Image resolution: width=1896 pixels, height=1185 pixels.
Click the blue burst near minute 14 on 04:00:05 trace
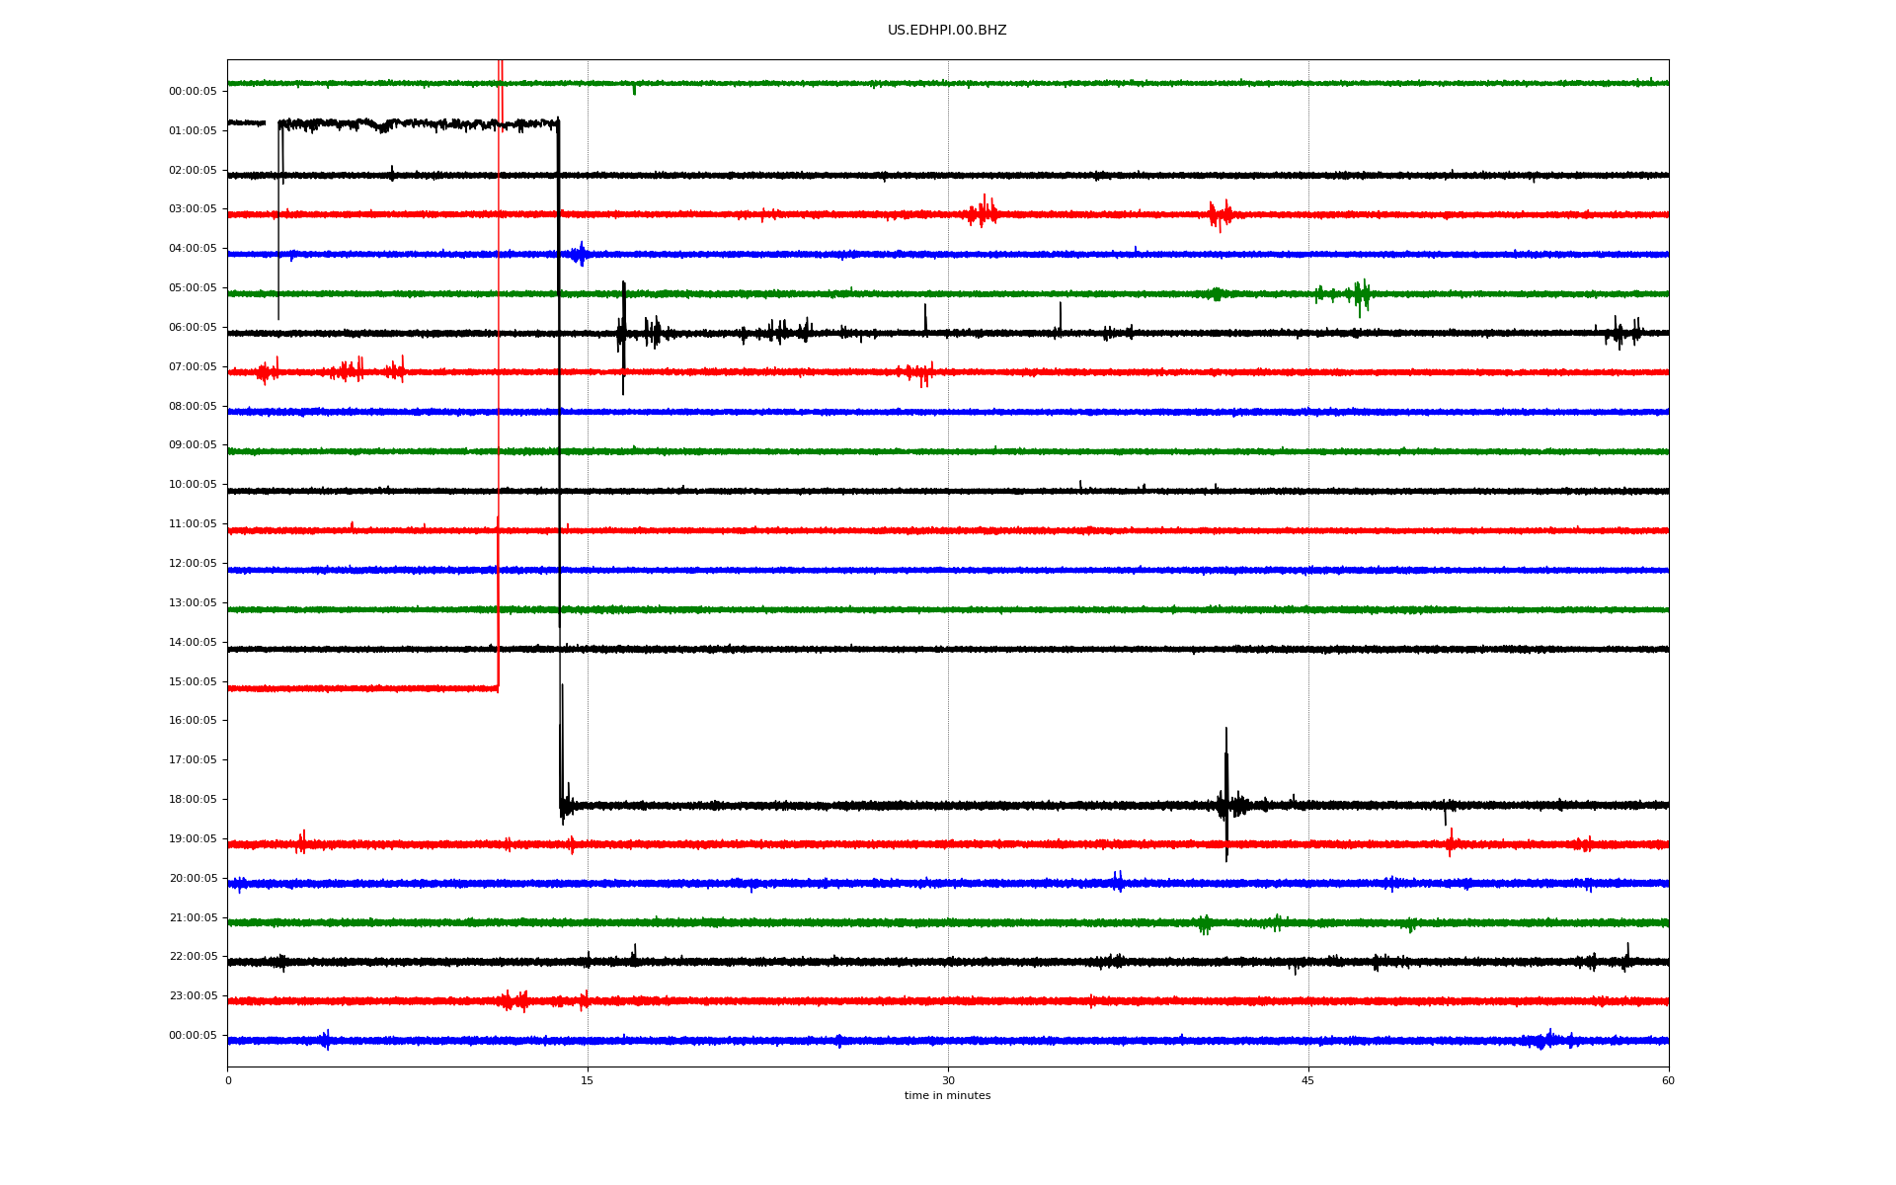pyautogui.click(x=581, y=254)
